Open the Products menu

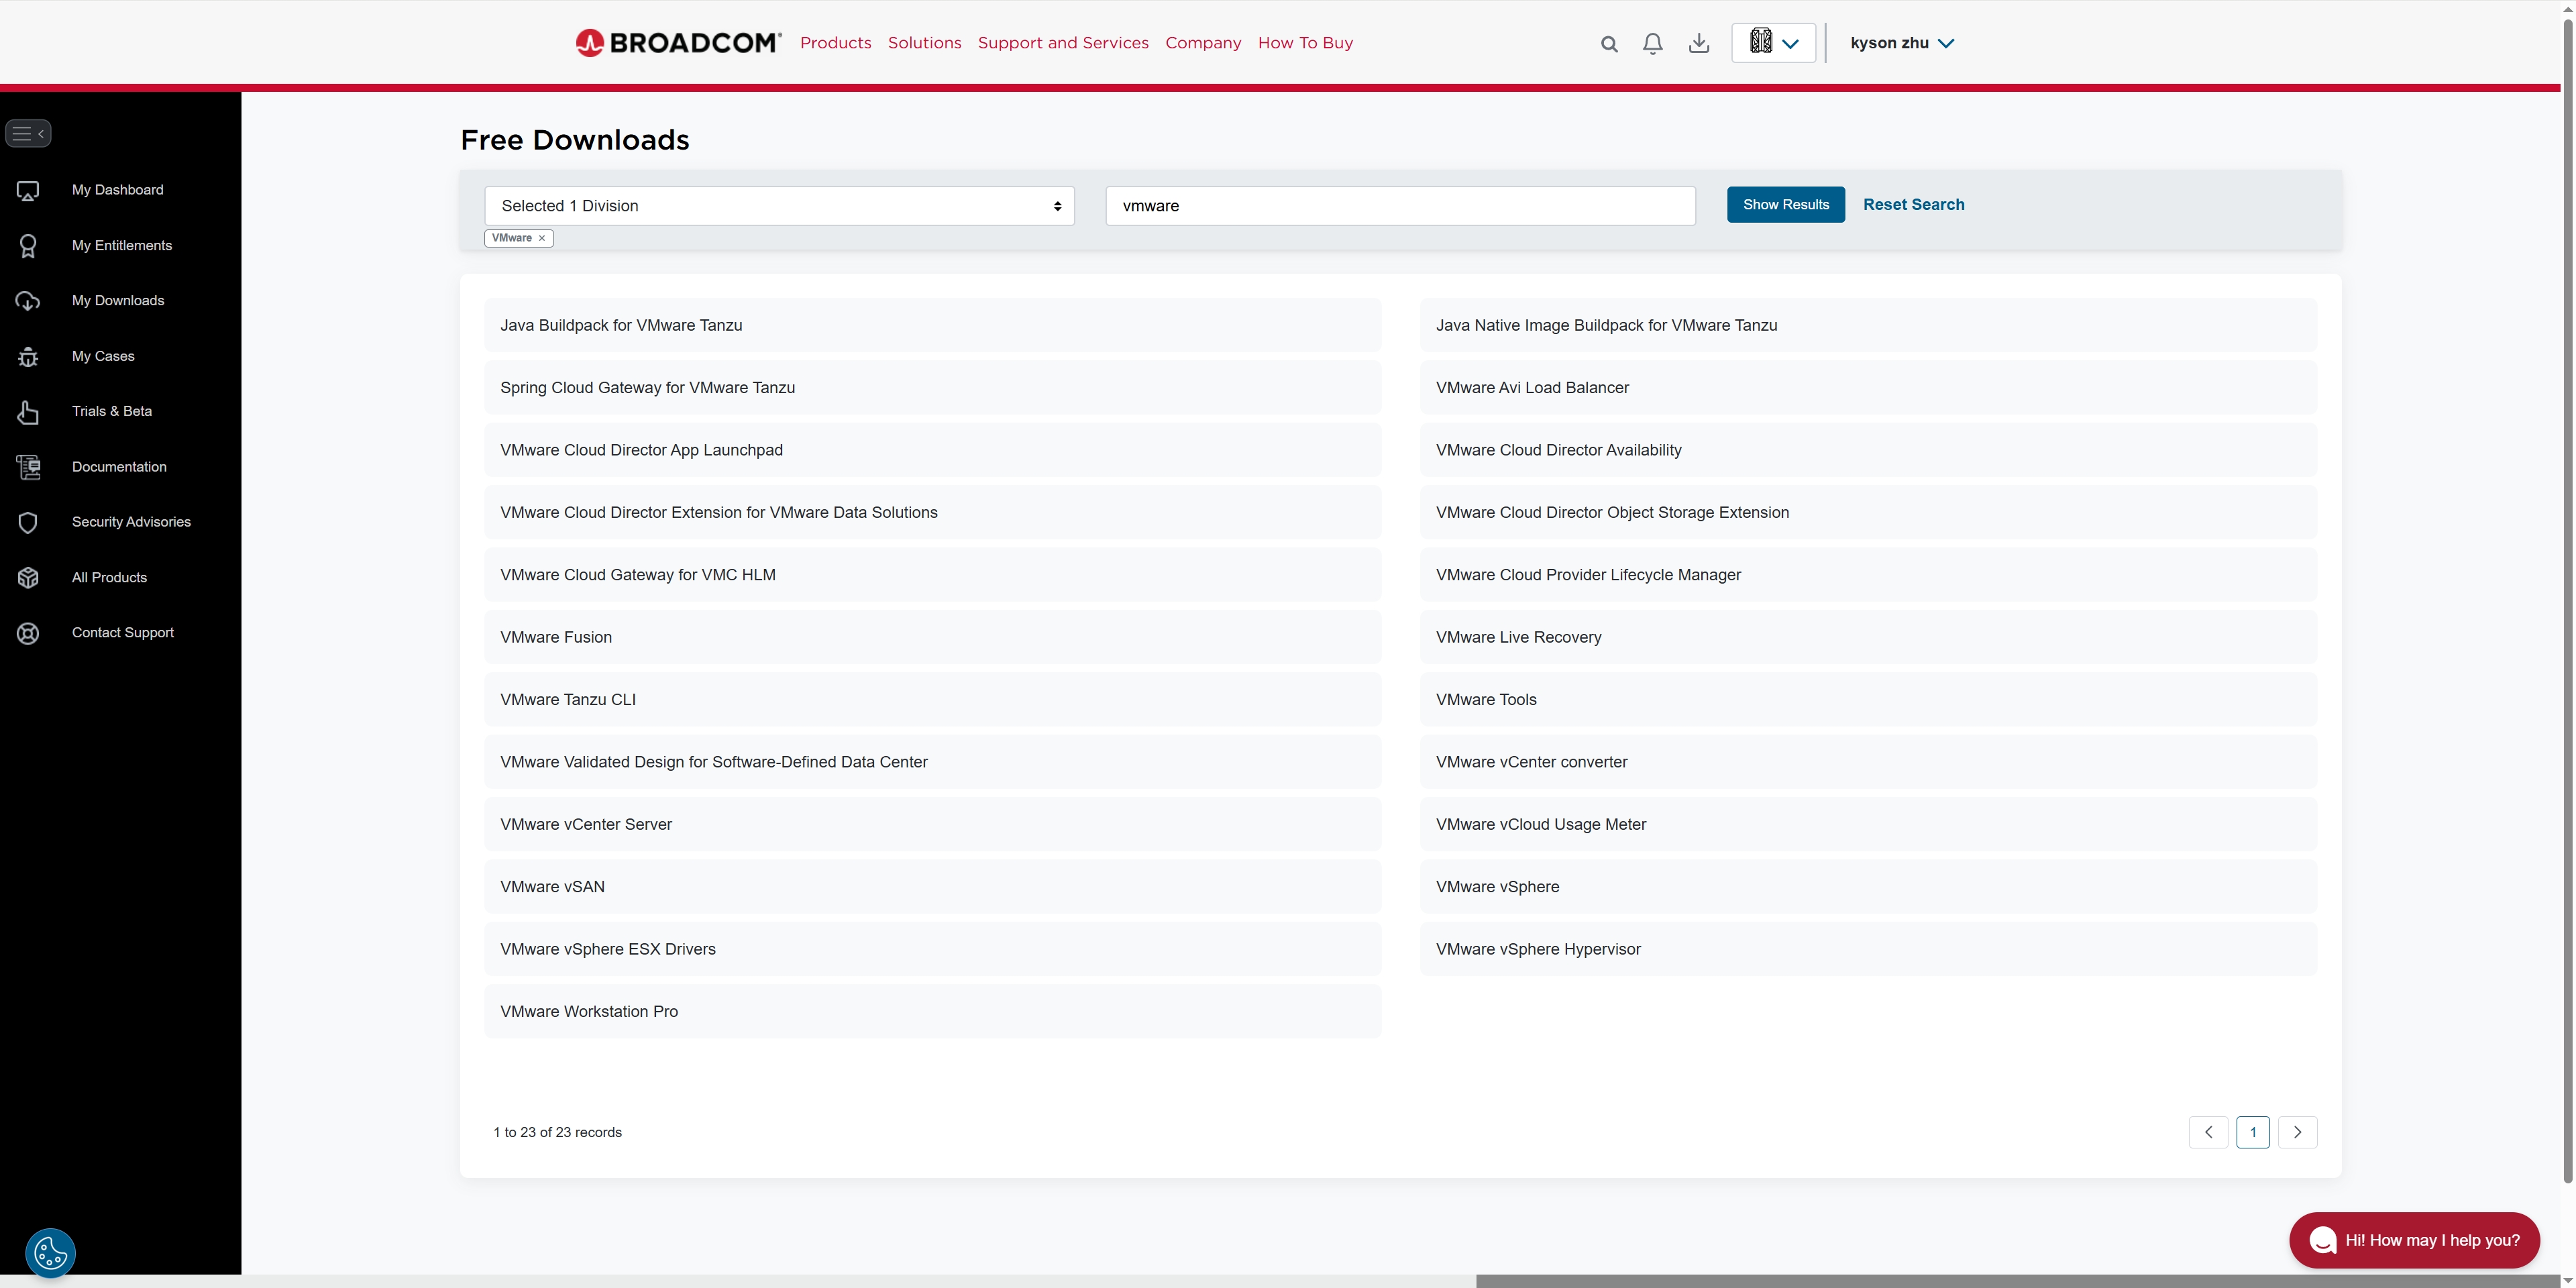click(835, 43)
